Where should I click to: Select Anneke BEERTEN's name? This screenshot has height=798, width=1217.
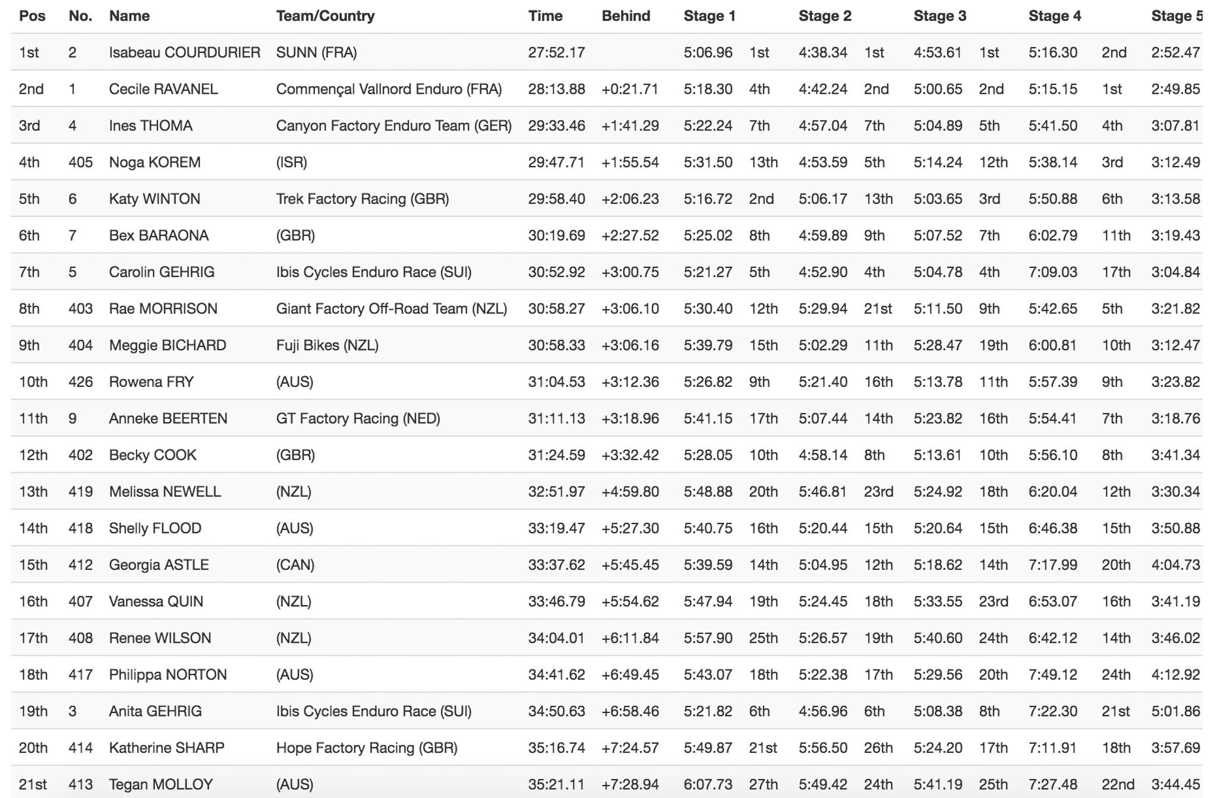tap(168, 419)
